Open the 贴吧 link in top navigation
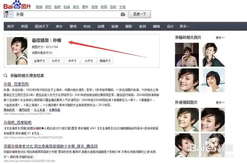Screen dimensions: 247x164 coord(57,7)
